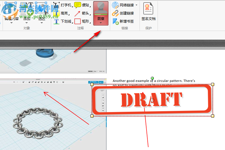
Task: Click the stamp's top-left resize handle
Action: tap(92, 84)
